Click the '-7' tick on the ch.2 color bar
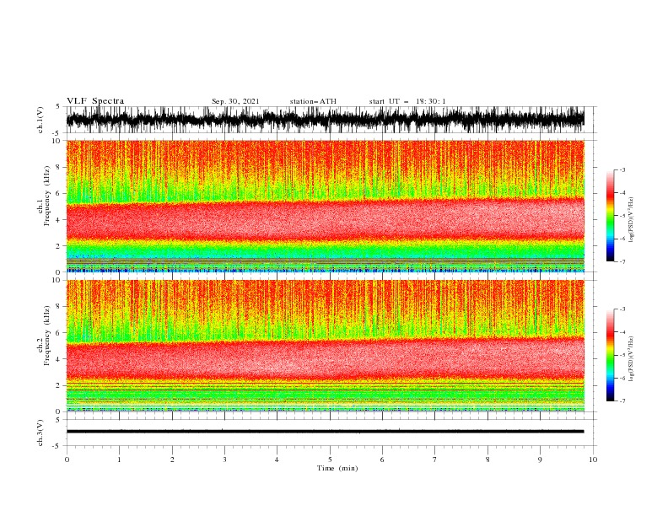Image resolution: width=668 pixels, height=516 pixels. [622, 400]
